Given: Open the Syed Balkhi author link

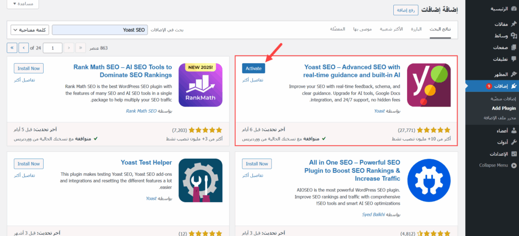Looking at the screenshot, I should (374, 215).
